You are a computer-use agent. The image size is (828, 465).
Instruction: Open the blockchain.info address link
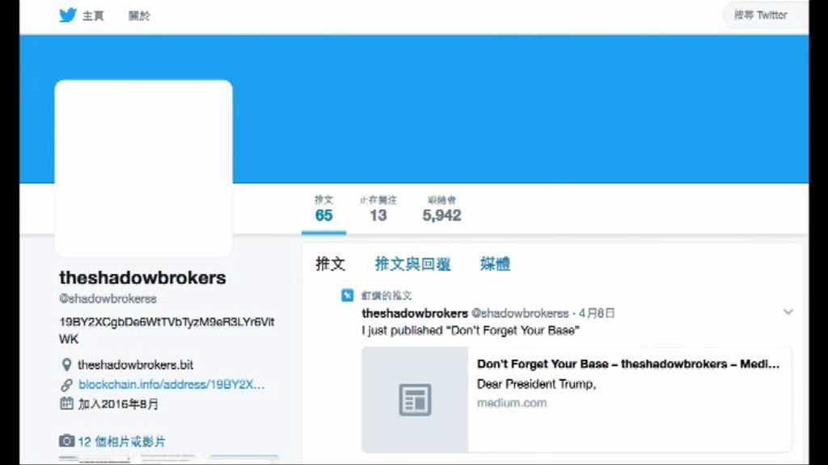(x=171, y=384)
